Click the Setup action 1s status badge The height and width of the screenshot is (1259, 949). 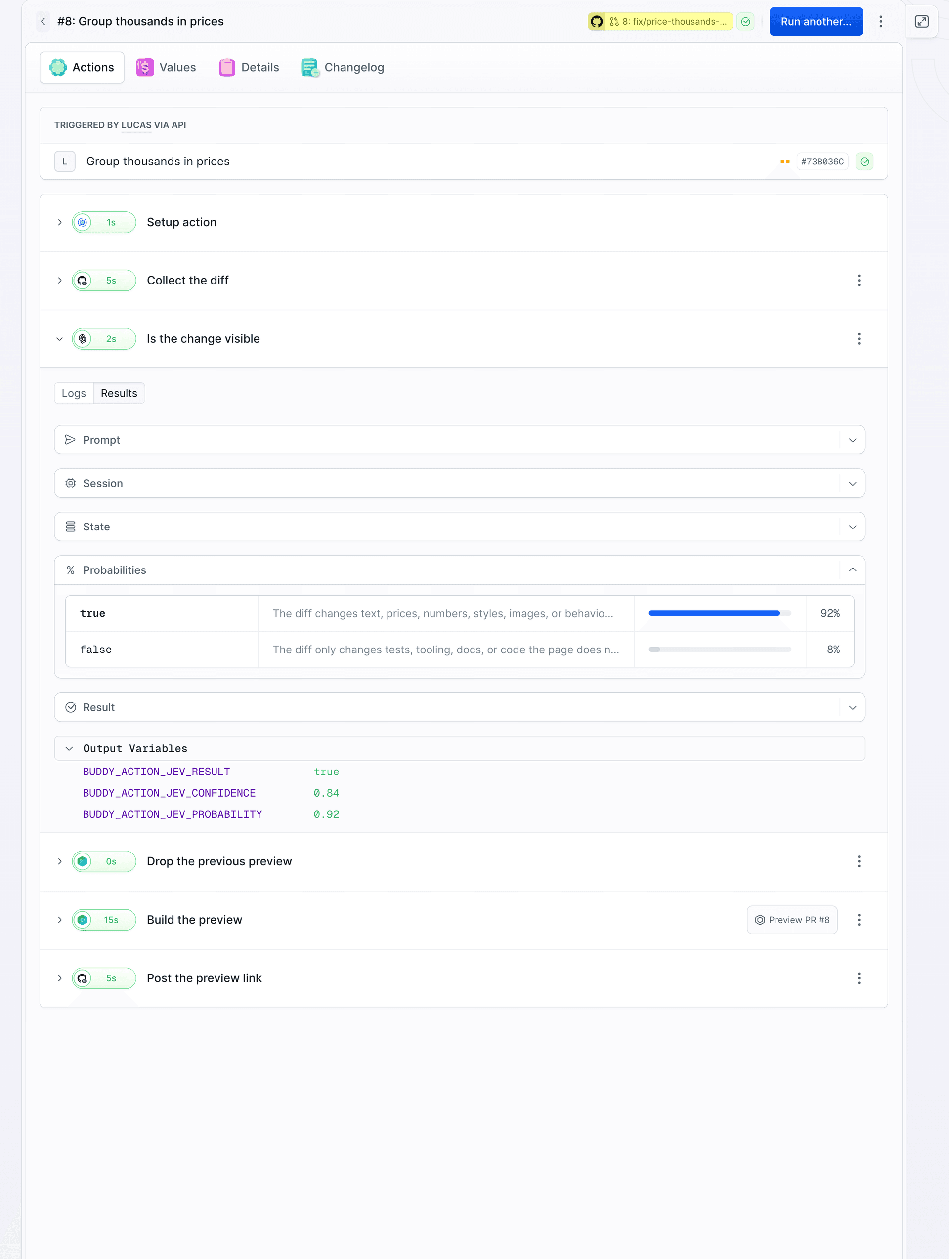click(x=104, y=223)
